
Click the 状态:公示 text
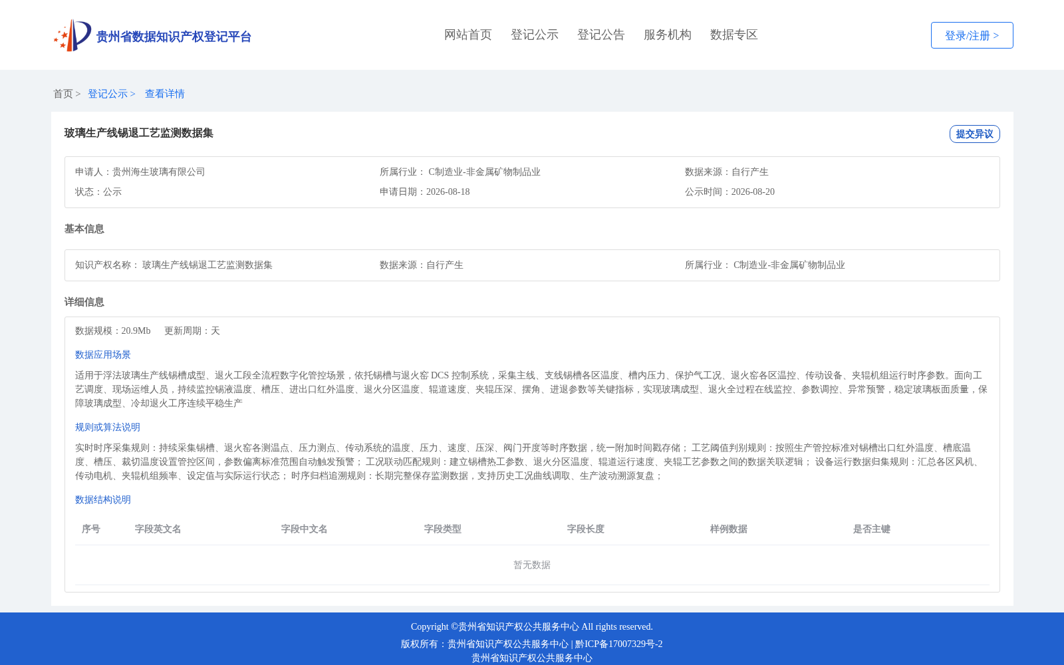click(x=98, y=192)
